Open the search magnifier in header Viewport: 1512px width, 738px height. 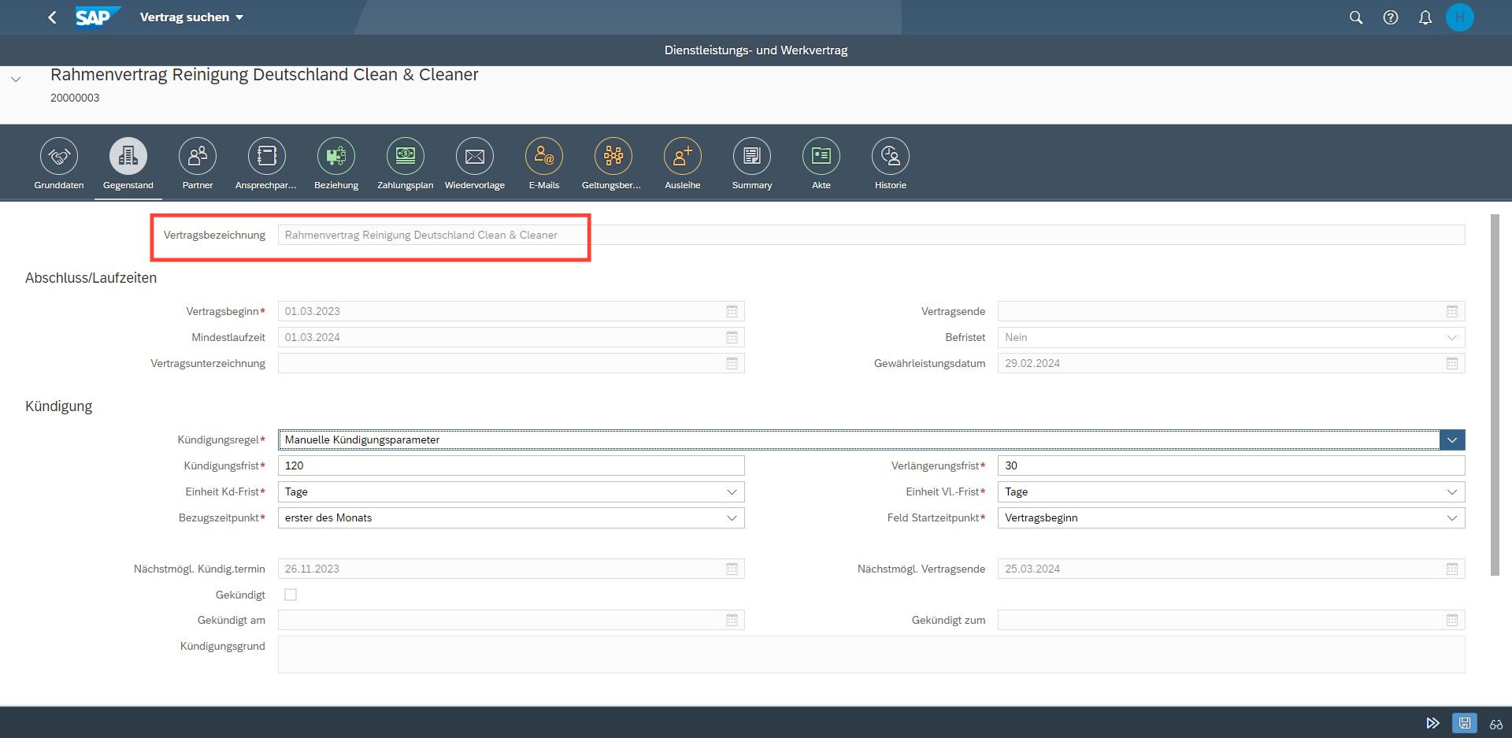coord(1356,17)
